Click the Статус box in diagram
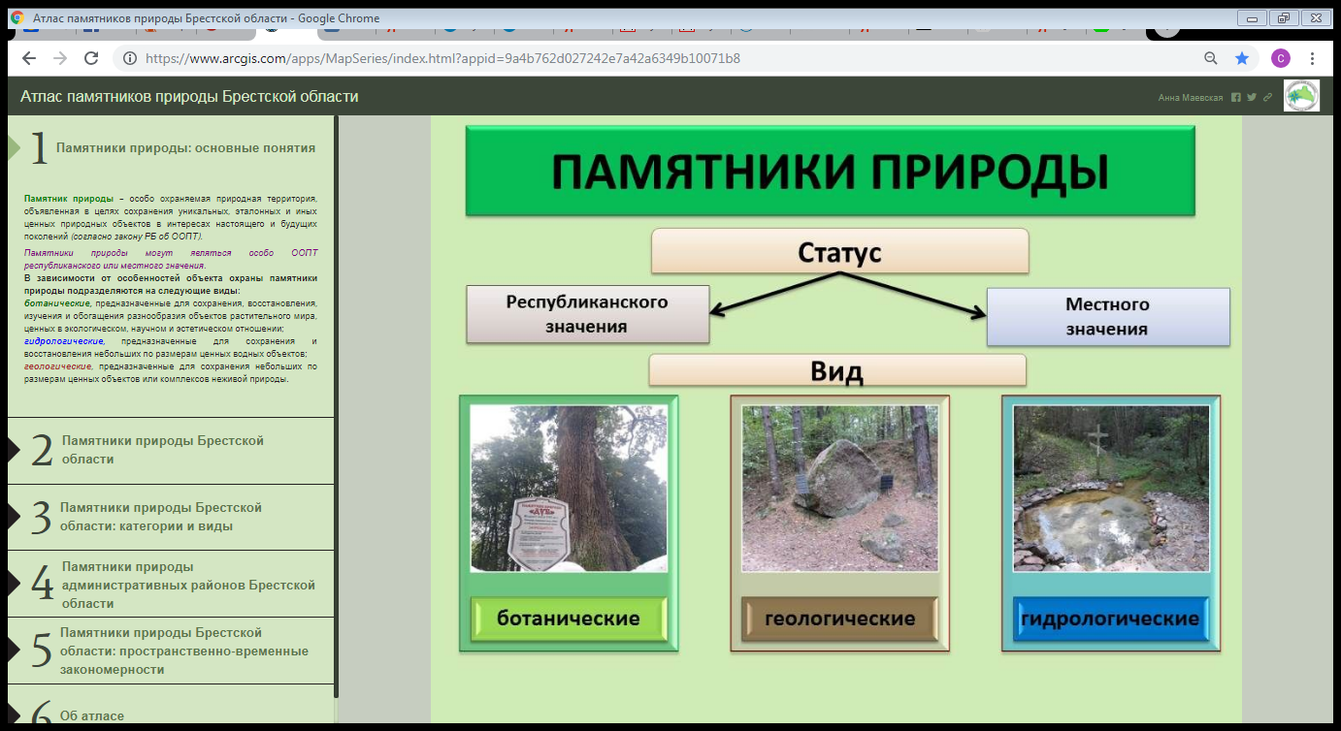Image resolution: width=1341 pixels, height=731 pixels. (x=839, y=252)
